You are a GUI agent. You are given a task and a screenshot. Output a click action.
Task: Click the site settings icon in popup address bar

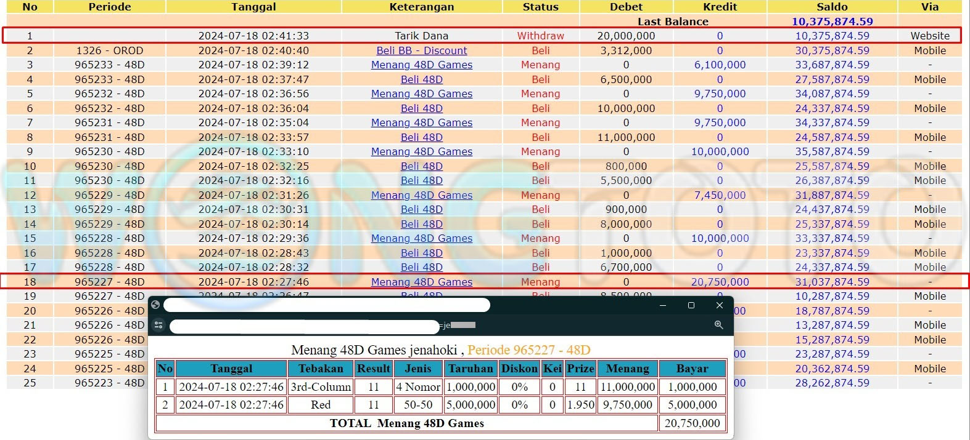[158, 325]
